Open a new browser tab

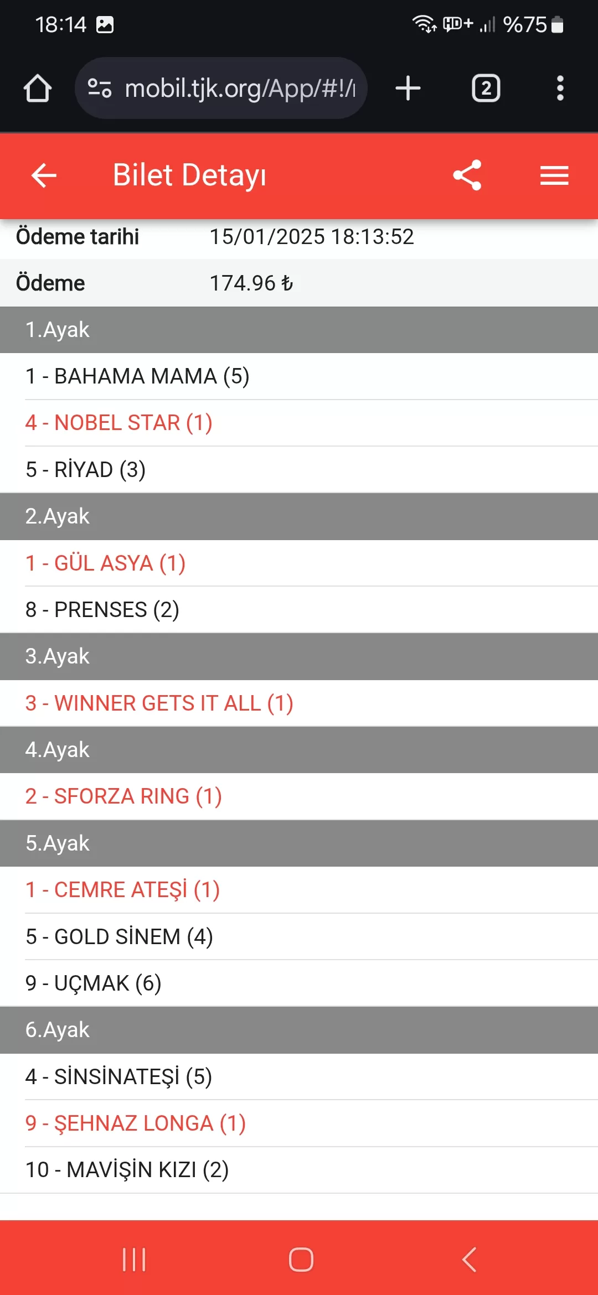[408, 89]
